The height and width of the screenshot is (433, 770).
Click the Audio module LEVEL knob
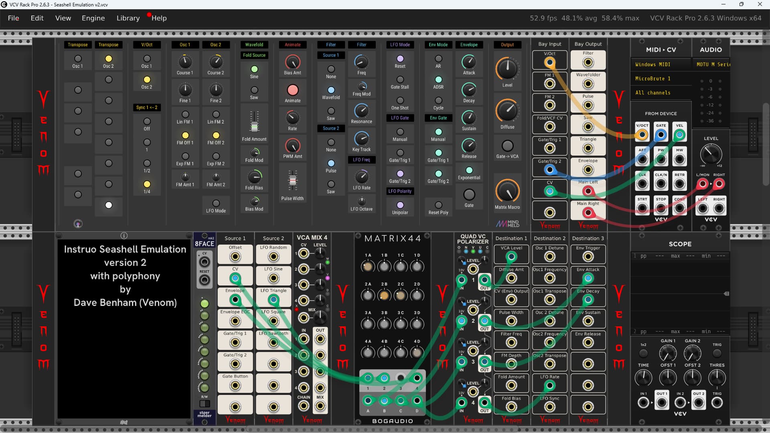pyautogui.click(x=711, y=154)
